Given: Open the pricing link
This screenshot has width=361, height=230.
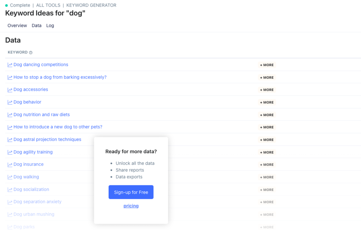Looking at the screenshot, I should (x=131, y=206).
